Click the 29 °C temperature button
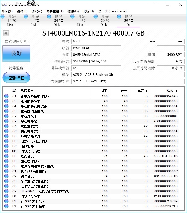187x213 pixels. pyautogui.click(x=16, y=77)
